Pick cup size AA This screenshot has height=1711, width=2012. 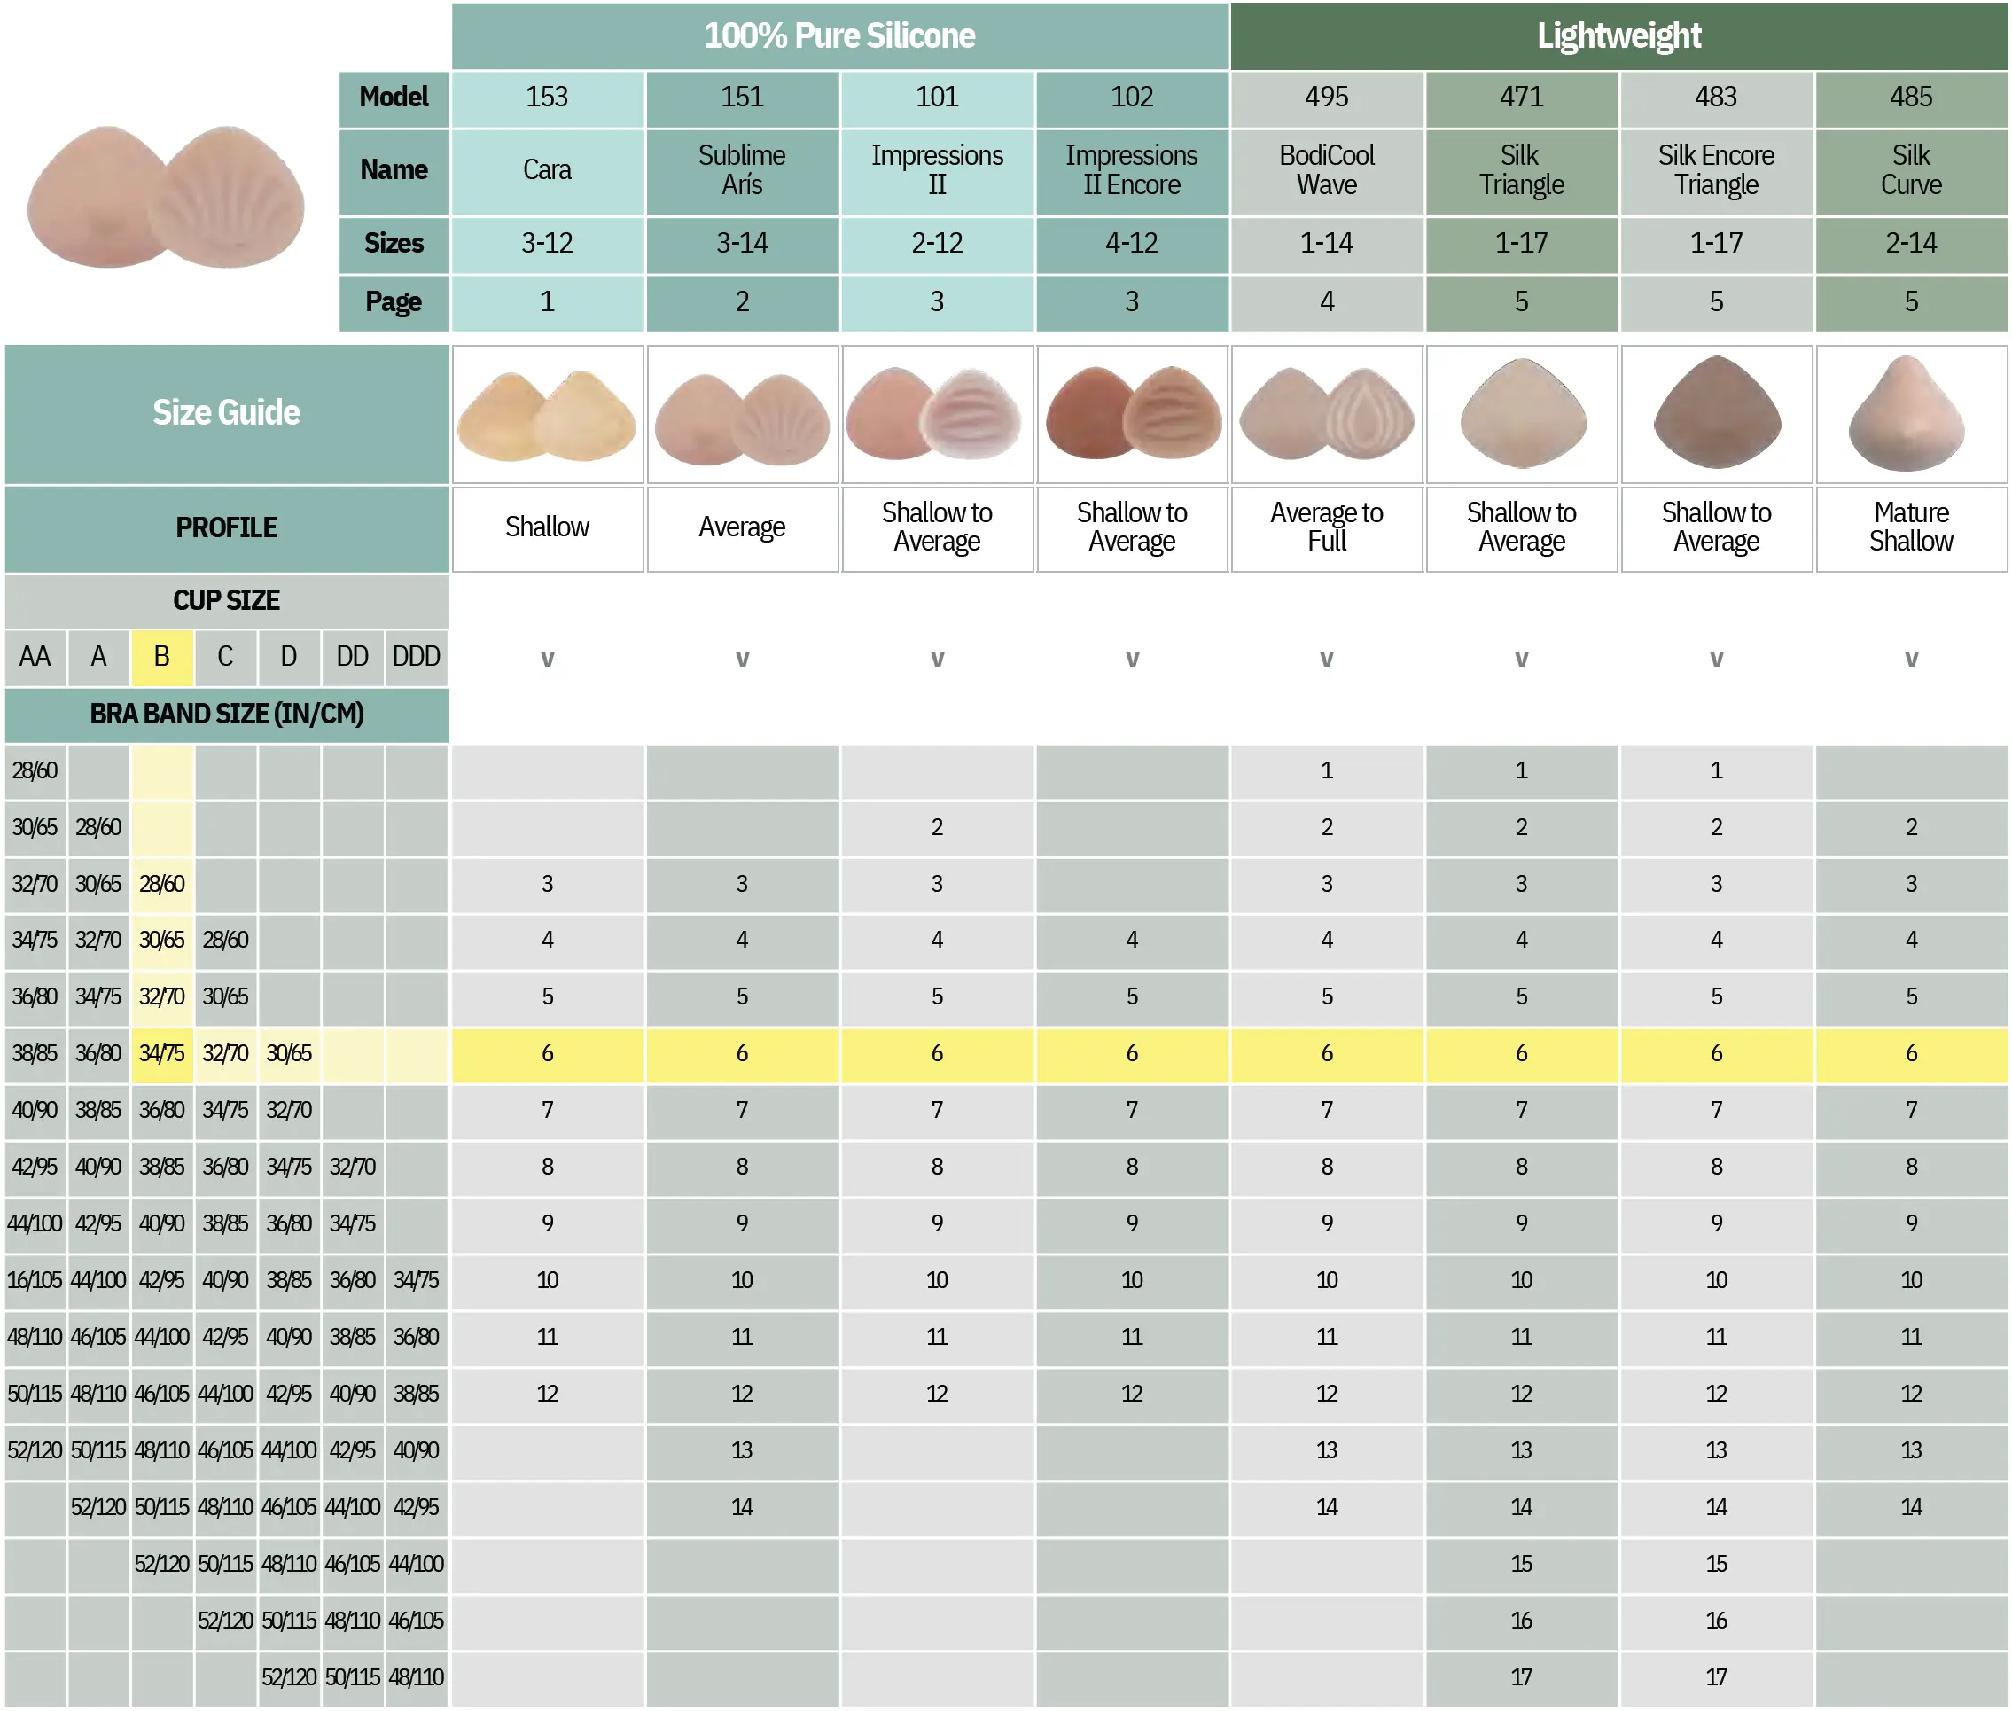point(35,658)
